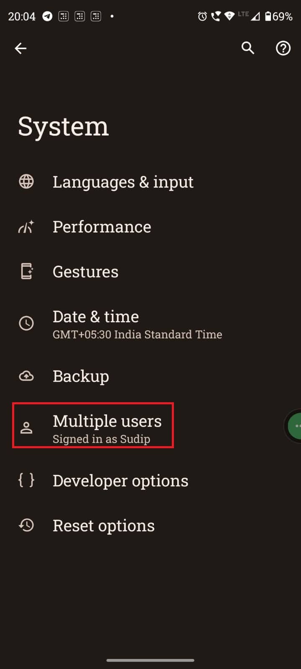301x669 pixels.
Task: Open the Date & time clock icon
Action: [x=26, y=323]
